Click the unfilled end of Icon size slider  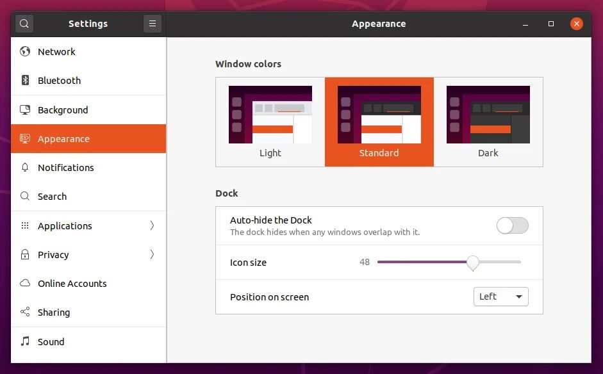500,262
